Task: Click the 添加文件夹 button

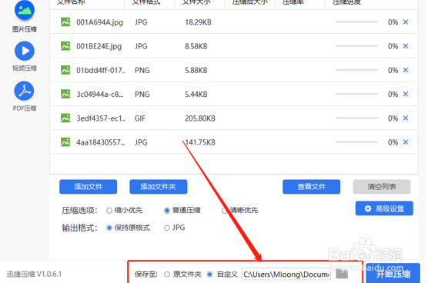Action: 159,187
